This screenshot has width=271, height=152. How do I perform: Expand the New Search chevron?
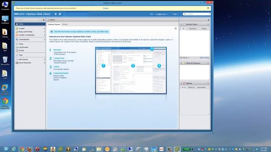pyautogui.click(x=44, y=60)
